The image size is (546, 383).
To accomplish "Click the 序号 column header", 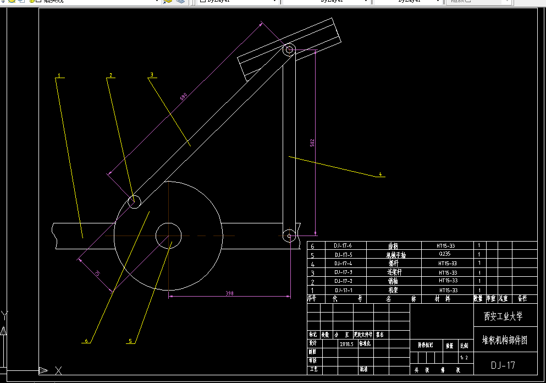I will point(312,299).
